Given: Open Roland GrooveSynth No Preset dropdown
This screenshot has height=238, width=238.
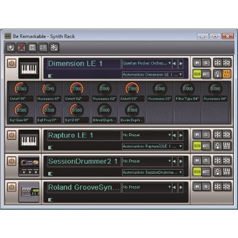Looking at the screenshot, I should pos(147,187).
